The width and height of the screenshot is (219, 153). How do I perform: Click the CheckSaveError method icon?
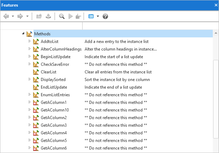[x=36, y=64]
